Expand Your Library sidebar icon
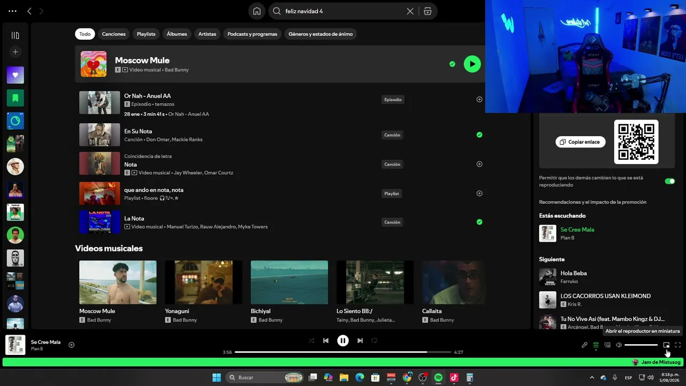 click(x=15, y=35)
